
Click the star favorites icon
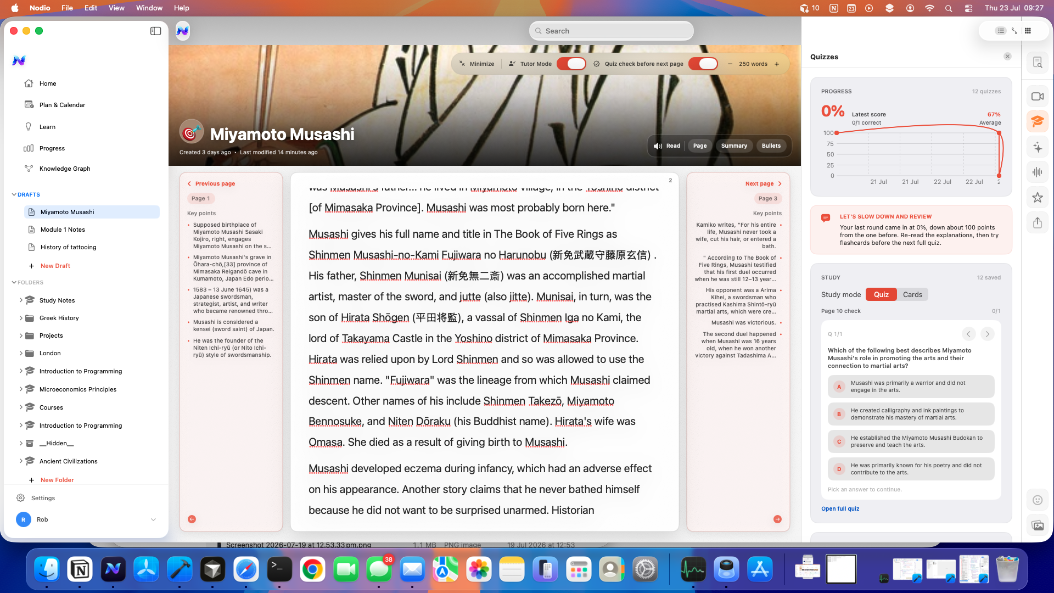1037,197
